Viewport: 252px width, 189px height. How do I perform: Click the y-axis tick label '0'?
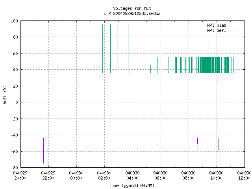(x=17, y=102)
